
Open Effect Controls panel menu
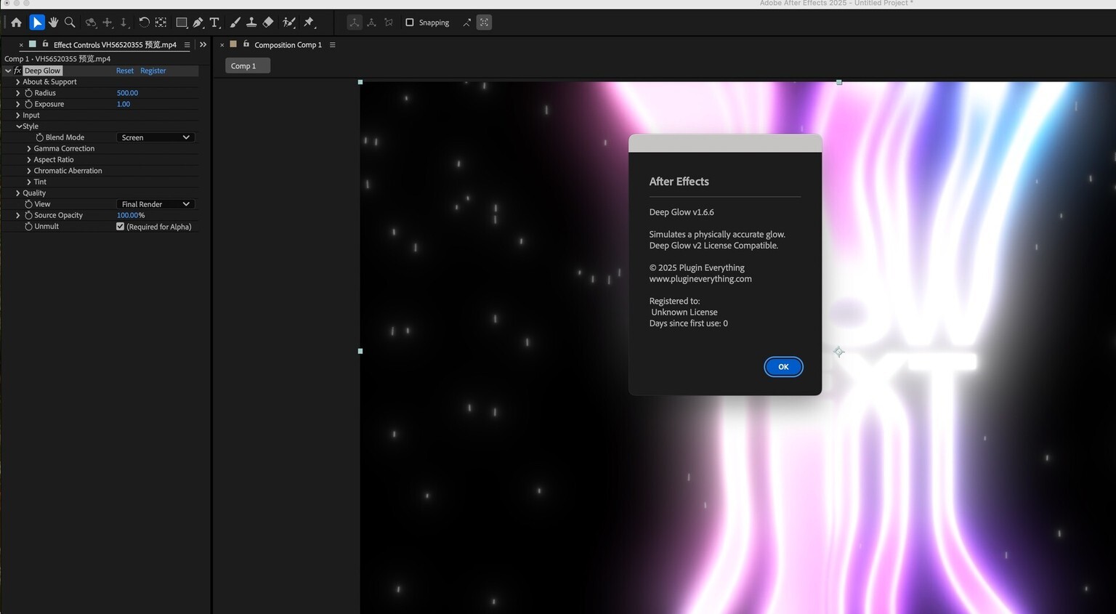[x=187, y=45]
